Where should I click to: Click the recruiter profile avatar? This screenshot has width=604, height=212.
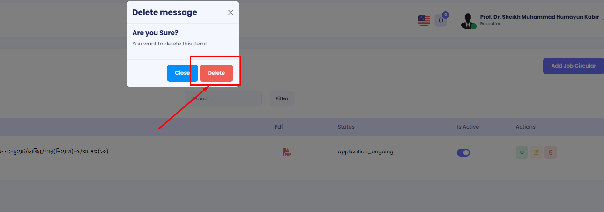tap(467, 21)
